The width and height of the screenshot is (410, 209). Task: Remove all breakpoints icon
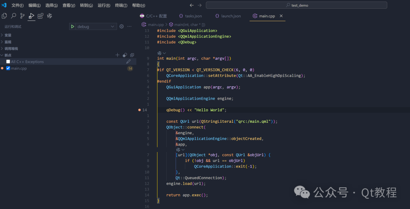[x=132, y=55]
